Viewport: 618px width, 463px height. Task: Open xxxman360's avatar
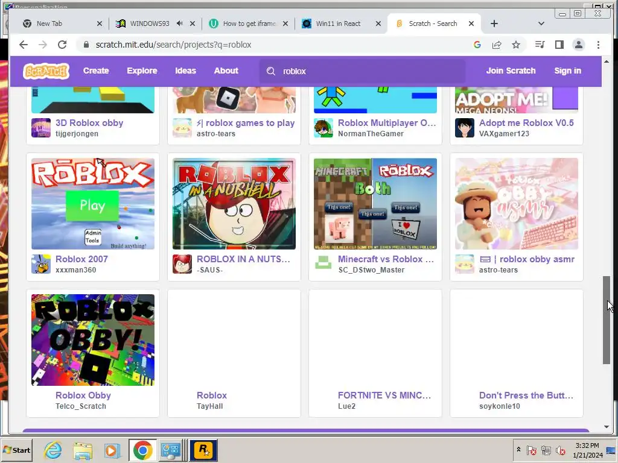coord(41,264)
